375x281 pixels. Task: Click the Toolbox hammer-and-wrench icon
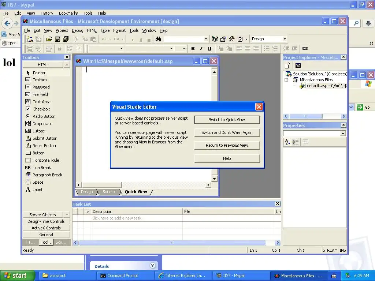click(x=231, y=39)
